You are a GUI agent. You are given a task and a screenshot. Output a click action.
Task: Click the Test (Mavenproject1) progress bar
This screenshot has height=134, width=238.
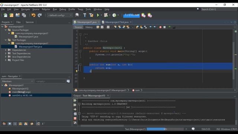coord(165,129)
